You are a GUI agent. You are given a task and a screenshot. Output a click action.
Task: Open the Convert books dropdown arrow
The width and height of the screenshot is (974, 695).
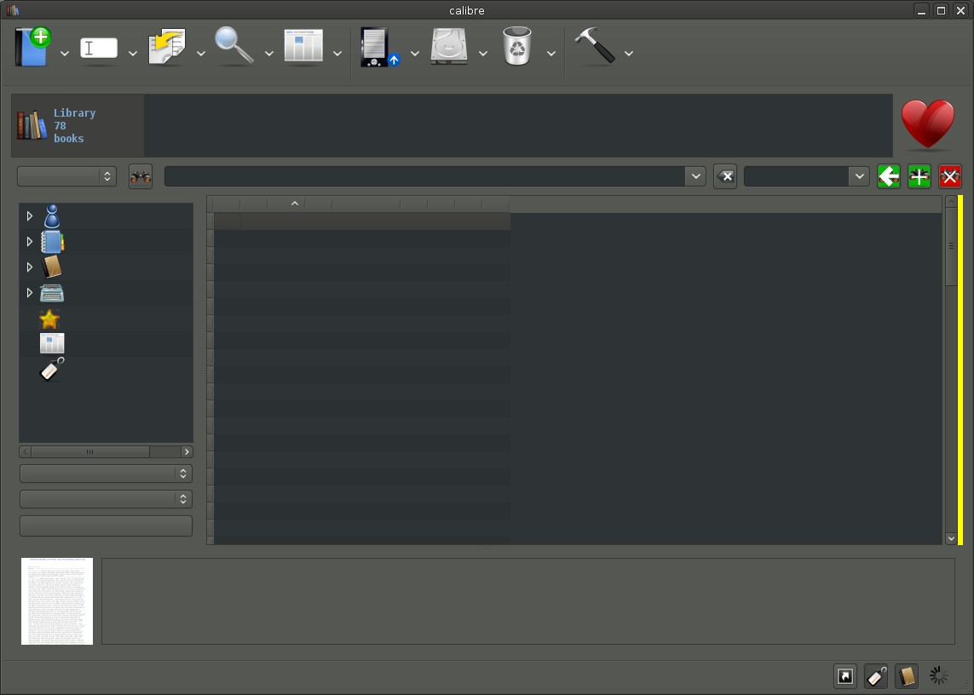[200, 54]
